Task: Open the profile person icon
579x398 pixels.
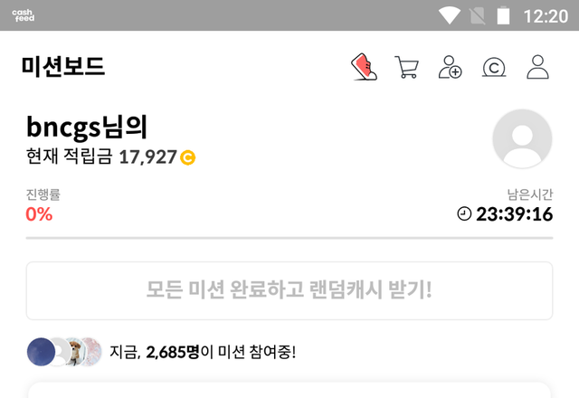Action: click(537, 67)
